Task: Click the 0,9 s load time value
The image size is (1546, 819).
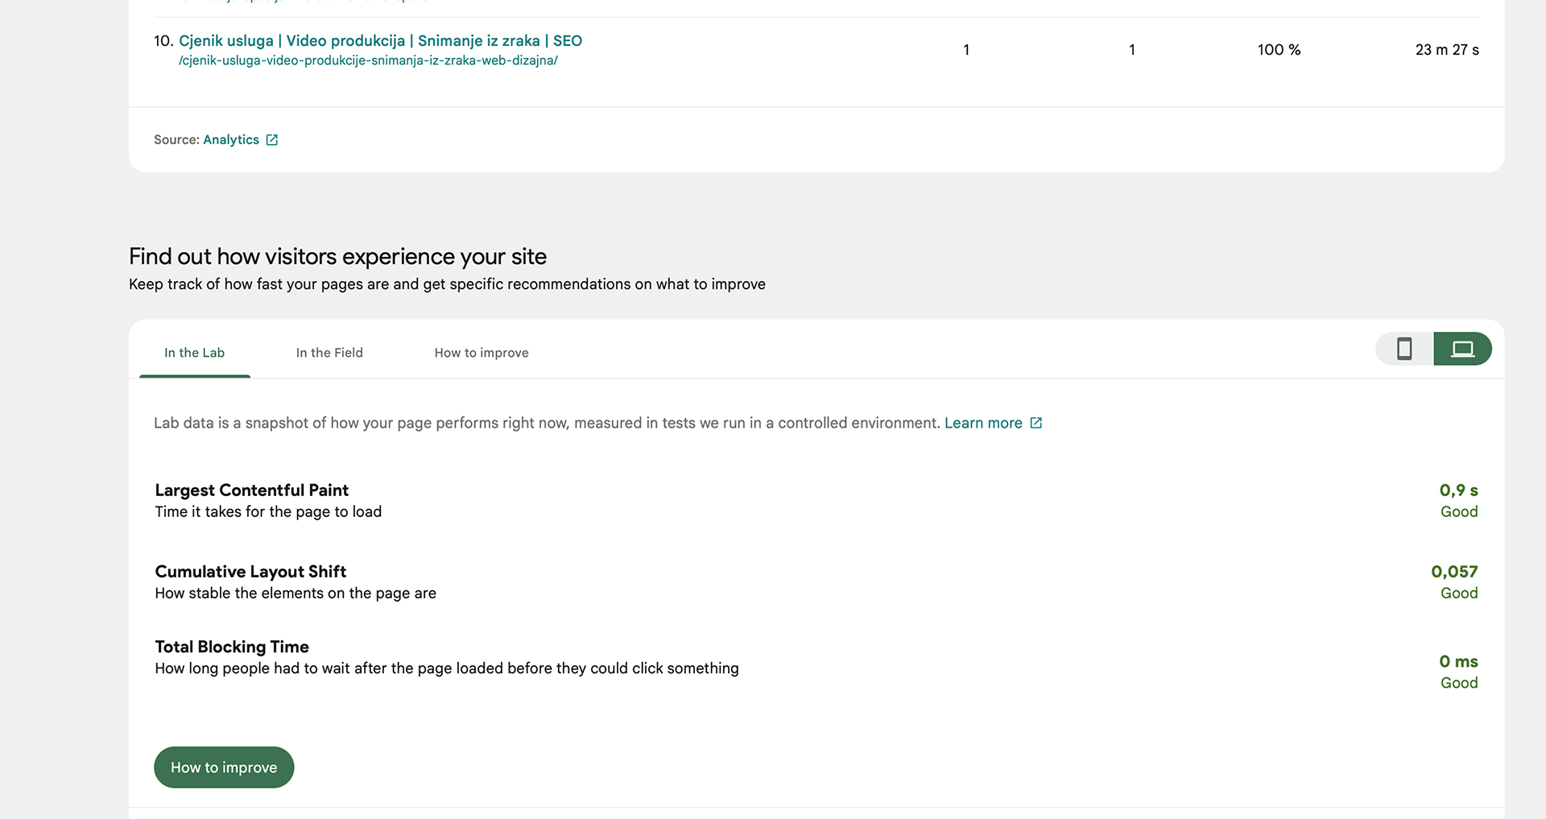Action: (x=1458, y=490)
